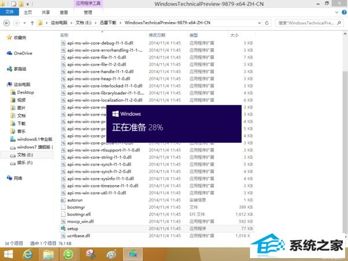Open the Help question mark icon
This screenshot has height=261, width=348.
[x=344, y=12]
